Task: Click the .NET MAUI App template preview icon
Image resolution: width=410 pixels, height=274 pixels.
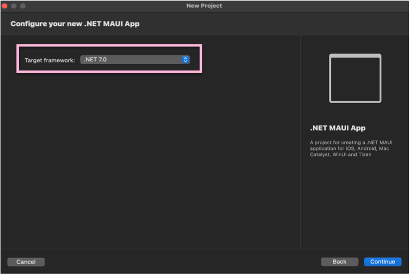Action: point(355,78)
